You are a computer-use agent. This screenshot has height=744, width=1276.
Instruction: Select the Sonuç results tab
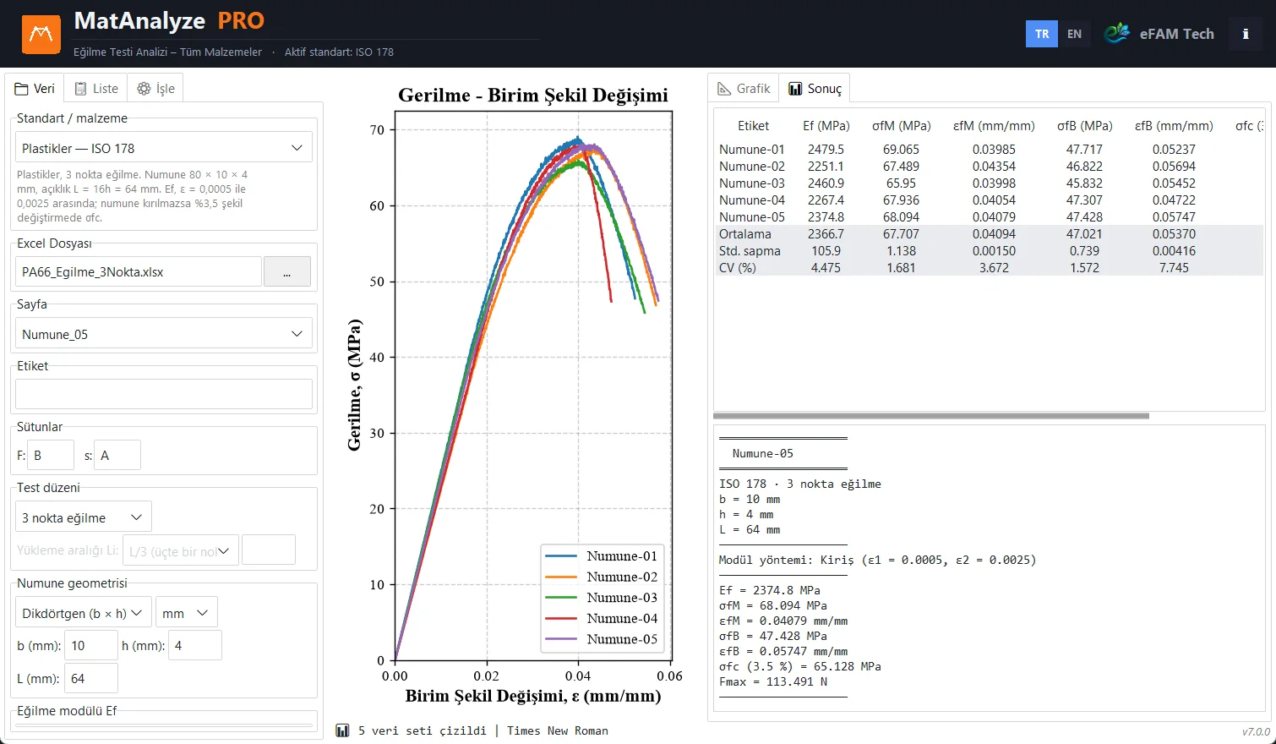click(x=815, y=89)
